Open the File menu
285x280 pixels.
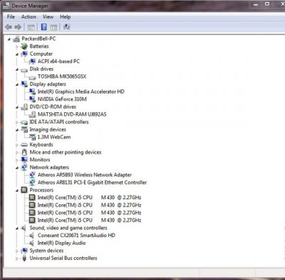[11, 16]
